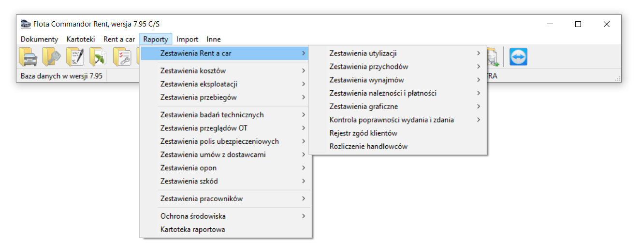The width and height of the screenshot is (640, 250).
Task: Open the key folder toolbar icon
Action: [x=52, y=57]
